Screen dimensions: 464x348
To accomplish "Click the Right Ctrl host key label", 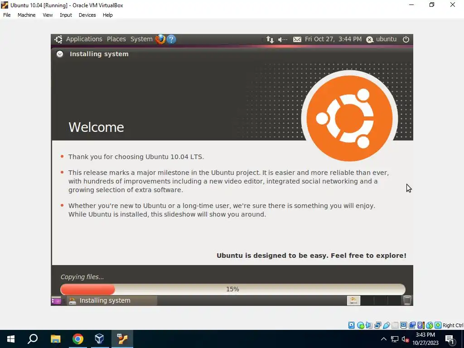I will pos(453,325).
